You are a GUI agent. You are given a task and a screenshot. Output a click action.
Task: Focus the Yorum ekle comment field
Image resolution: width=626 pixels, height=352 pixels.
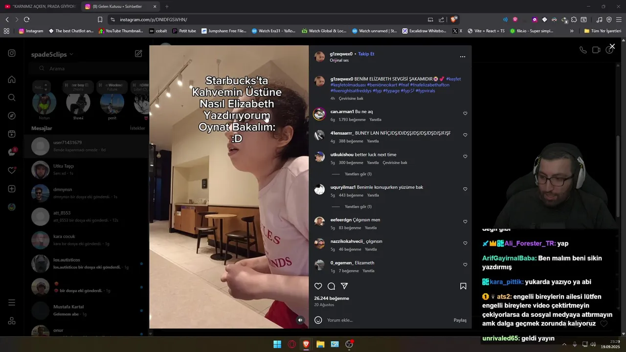[x=386, y=320]
